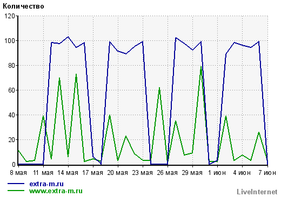Select the 20 мая date label
The width and height of the screenshot is (281, 197).
pyautogui.click(x=118, y=173)
